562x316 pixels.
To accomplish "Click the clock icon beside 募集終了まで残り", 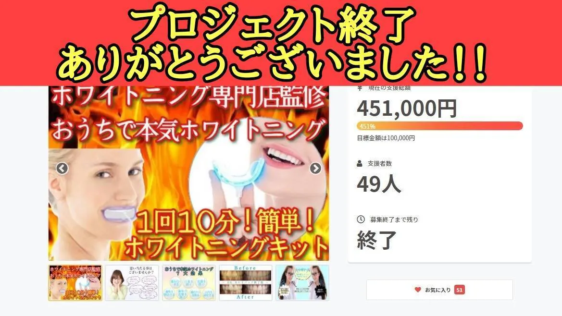I will coord(361,219).
